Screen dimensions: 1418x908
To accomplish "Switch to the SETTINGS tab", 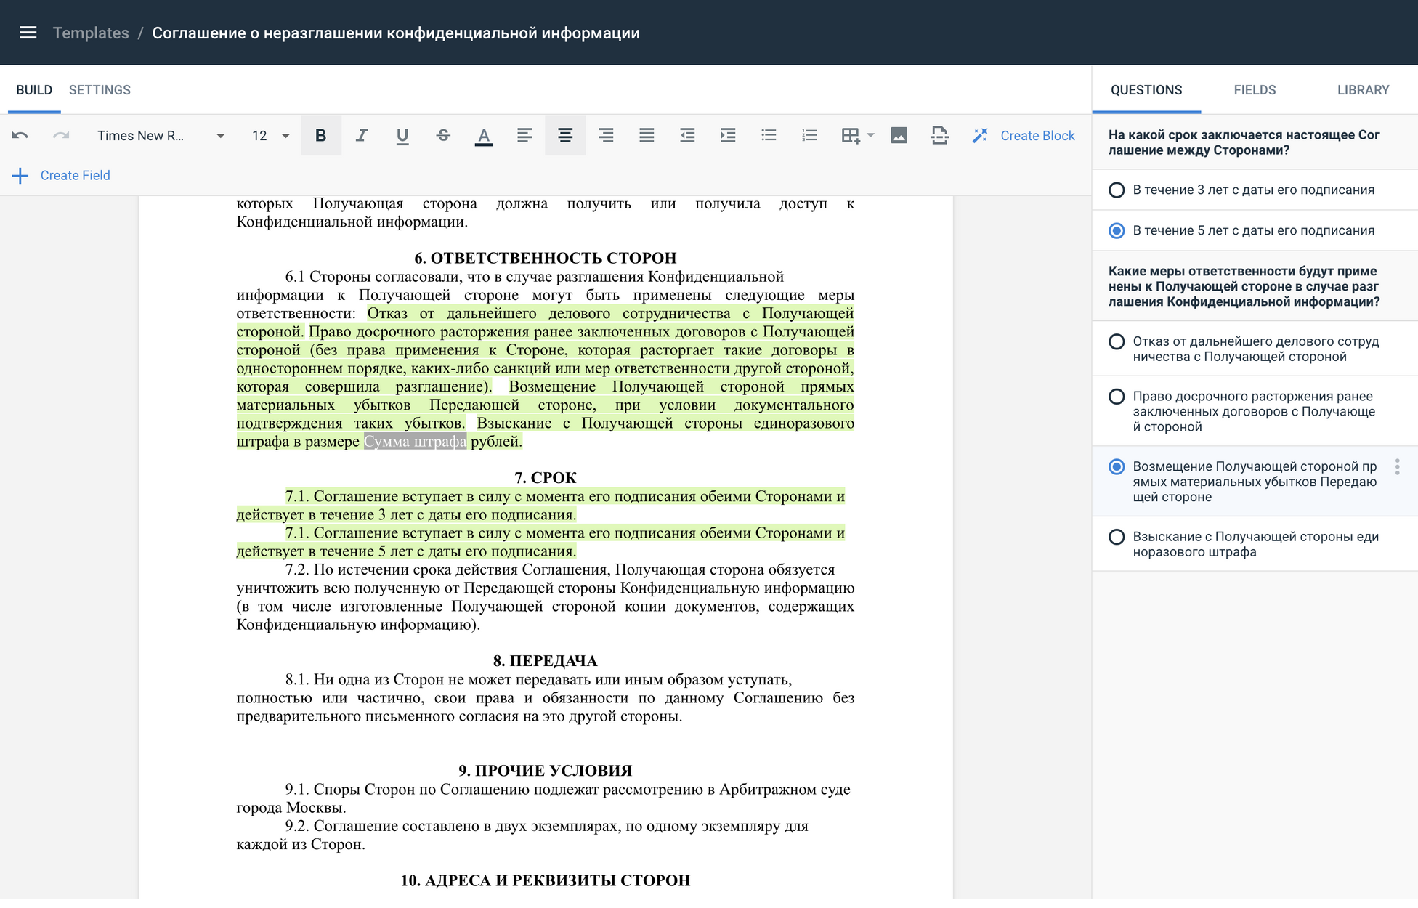I will pos(100,90).
